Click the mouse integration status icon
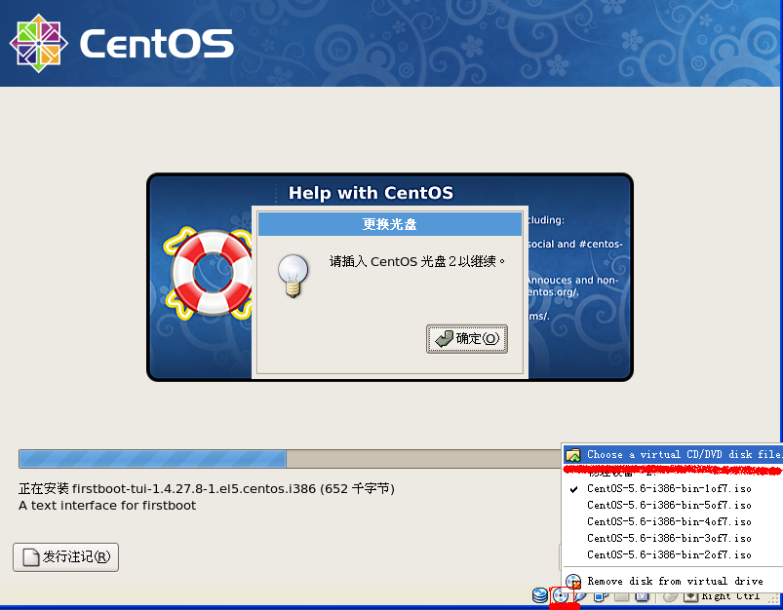Viewport: 783px width, 610px height. click(x=671, y=596)
